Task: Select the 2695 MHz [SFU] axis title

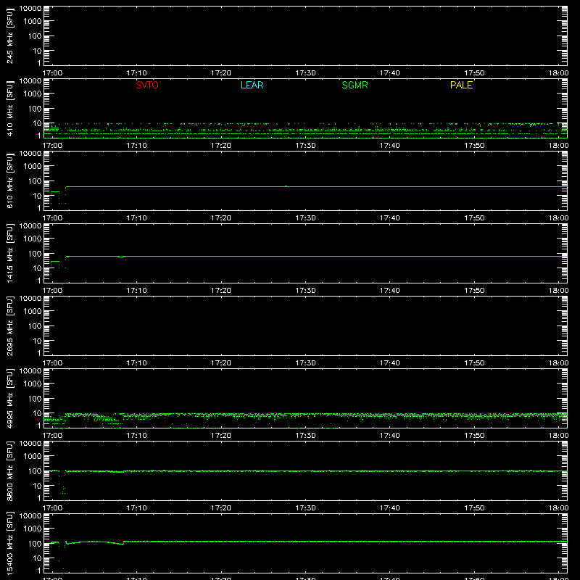Action: (x=10, y=326)
